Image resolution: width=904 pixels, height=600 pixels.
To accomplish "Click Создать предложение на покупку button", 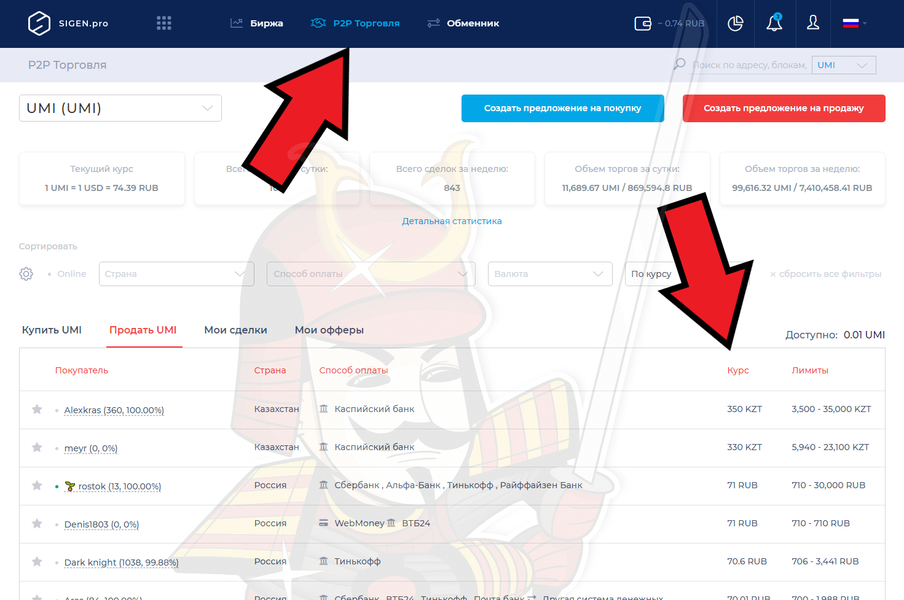I will 563,108.
